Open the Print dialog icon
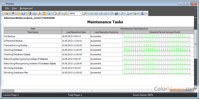Screen dimensions: 199x99 point(29,13)
